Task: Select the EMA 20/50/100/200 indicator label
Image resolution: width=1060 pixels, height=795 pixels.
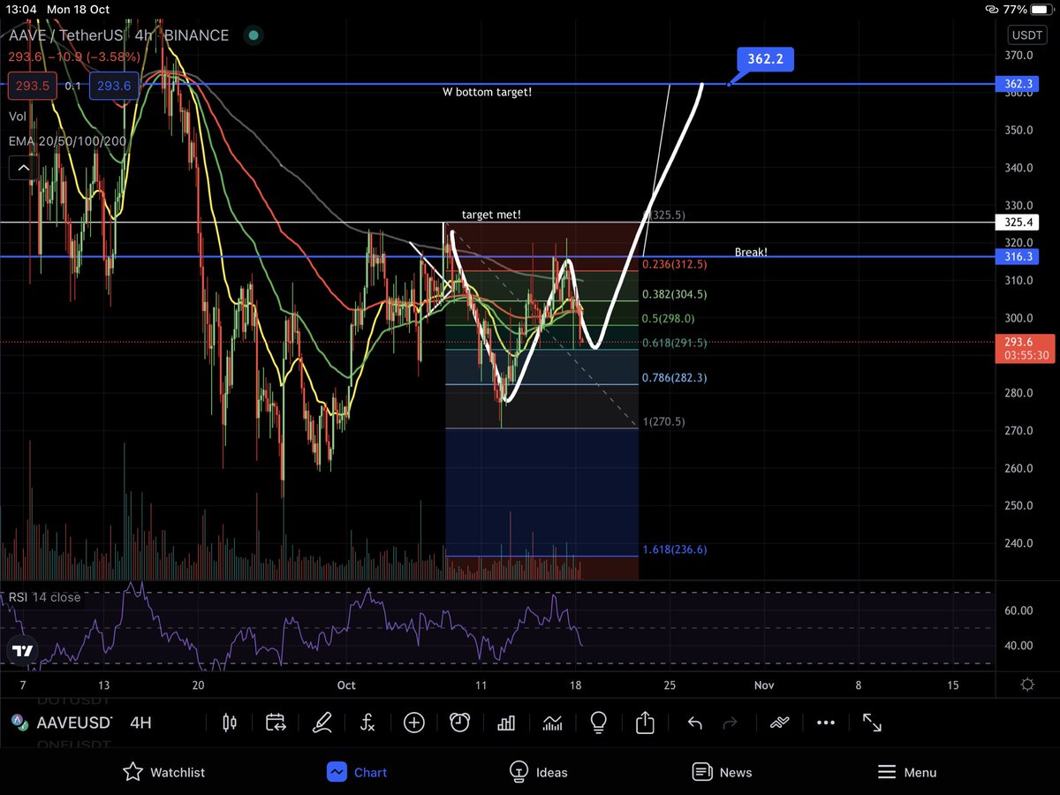Action: 67,141
